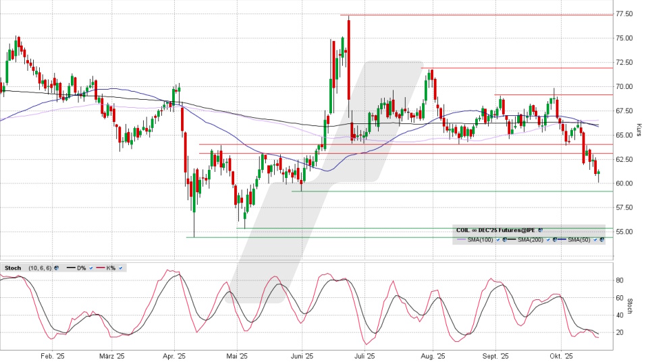
Task: Click the Kurs label on the price axis
Action: pyautogui.click(x=638, y=128)
